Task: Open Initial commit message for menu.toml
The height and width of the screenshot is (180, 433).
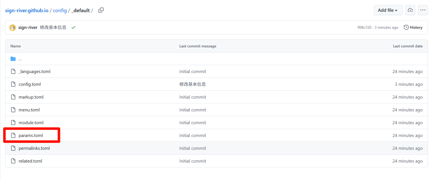Action: pyautogui.click(x=193, y=110)
